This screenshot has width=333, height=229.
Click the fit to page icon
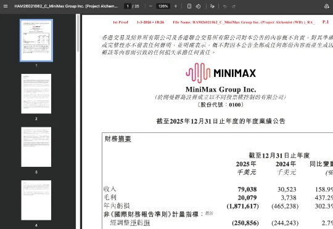point(189,6)
